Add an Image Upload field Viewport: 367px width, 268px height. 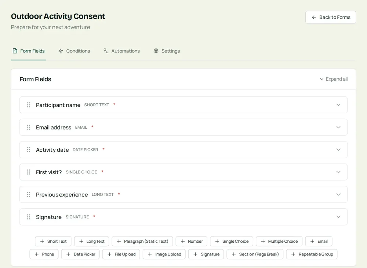pos(164,254)
